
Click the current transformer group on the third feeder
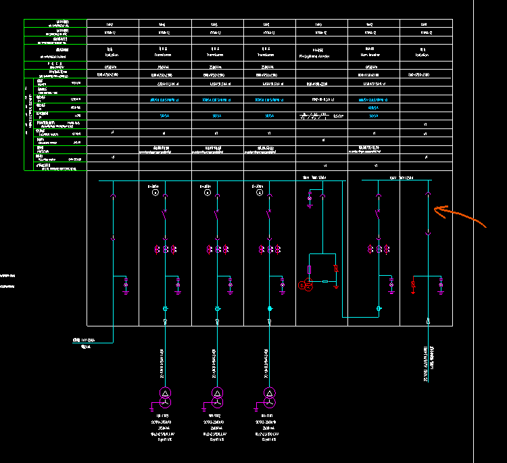click(x=217, y=249)
